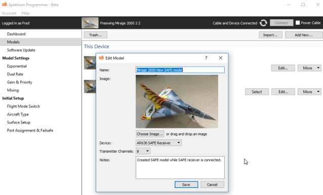Click 'Cable and Device Connected' status text
This screenshot has width=323, height=195.
point(235,23)
